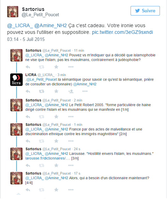Click the @_LICRA_ mention in main tweet
167x199 pixels.
[20, 26]
